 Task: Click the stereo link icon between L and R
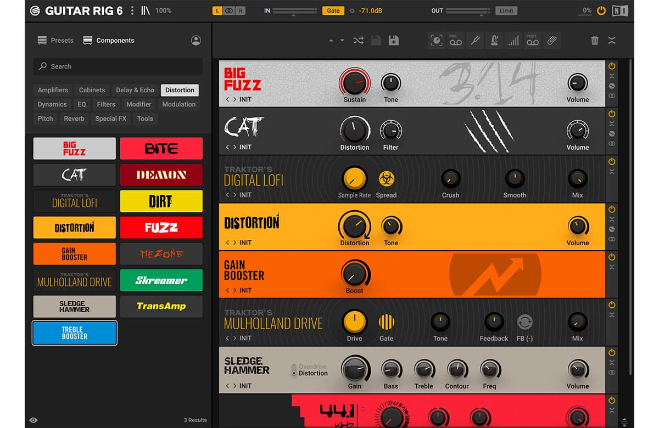click(229, 10)
